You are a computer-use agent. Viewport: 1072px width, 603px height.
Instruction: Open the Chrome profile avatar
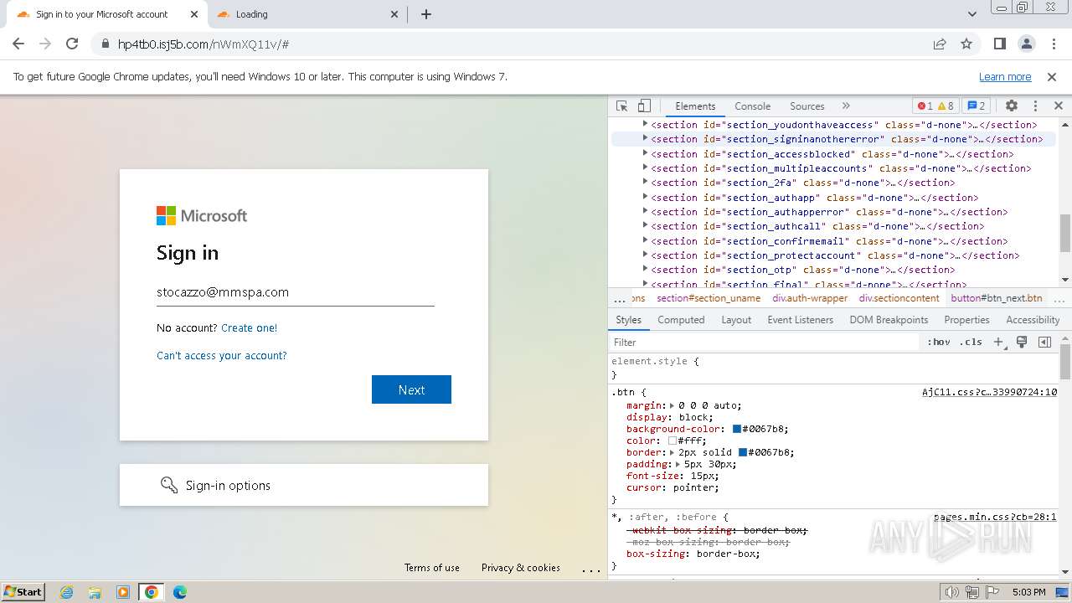coord(1027,44)
